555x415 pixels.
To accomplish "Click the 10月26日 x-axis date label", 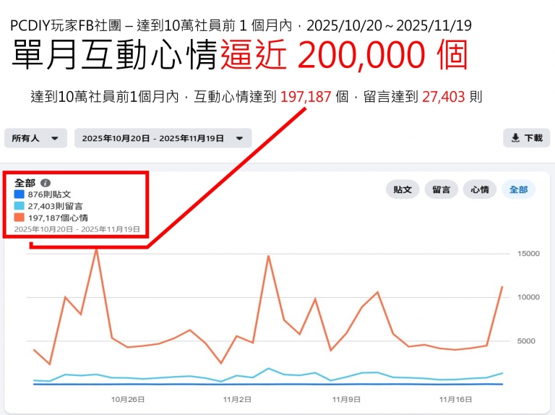I will [x=128, y=398].
